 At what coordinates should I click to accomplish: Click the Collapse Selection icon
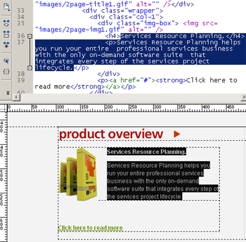6,34
